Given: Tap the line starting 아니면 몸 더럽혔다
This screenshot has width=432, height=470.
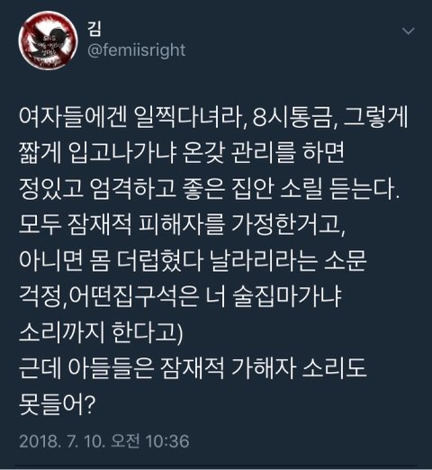Looking at the screenshot, I should [x=193, y=260].
